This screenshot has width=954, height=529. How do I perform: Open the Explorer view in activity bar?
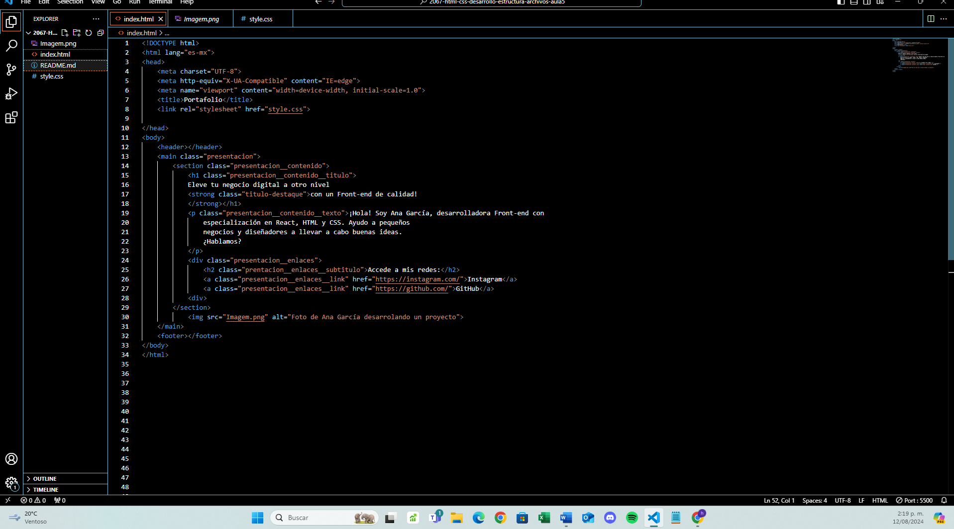(x=11, y=21)
